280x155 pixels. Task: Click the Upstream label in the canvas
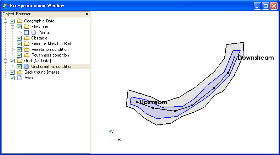(153, 102)
